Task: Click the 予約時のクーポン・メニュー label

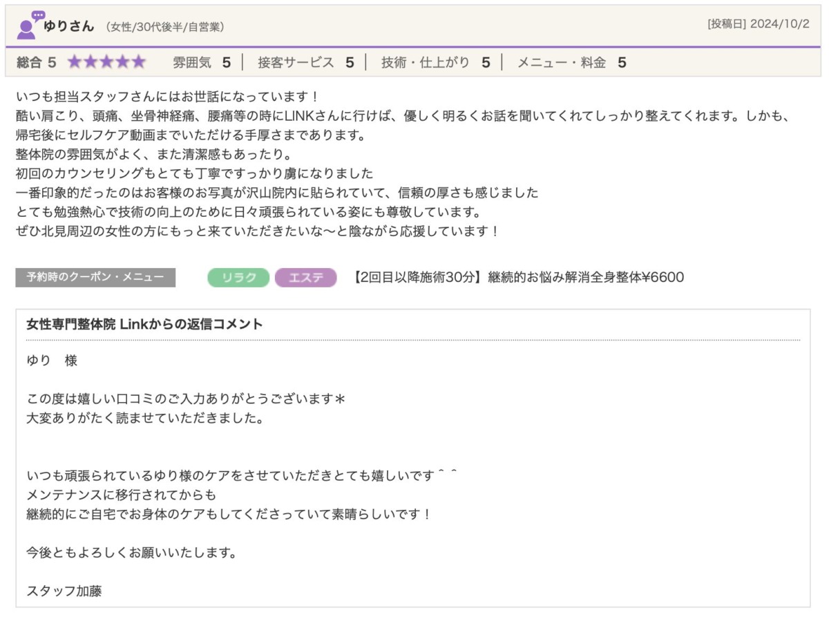Action: (95, 278)
